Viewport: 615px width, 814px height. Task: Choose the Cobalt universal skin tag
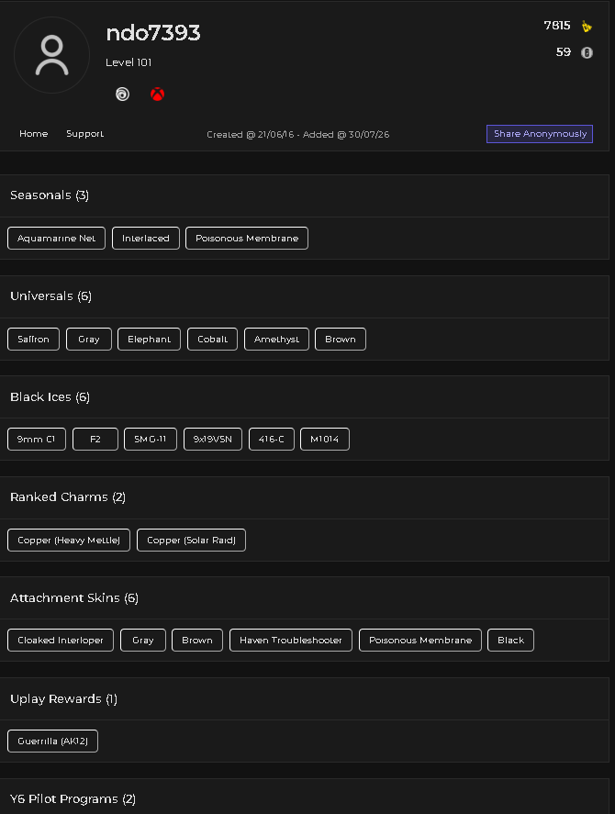(x=212, y=339)
